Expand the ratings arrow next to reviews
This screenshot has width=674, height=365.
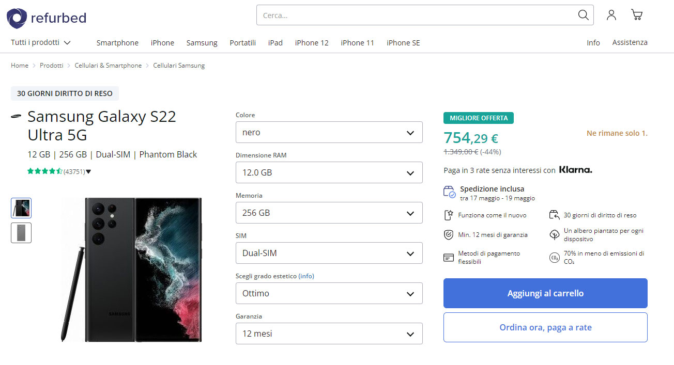click(88, 172)
